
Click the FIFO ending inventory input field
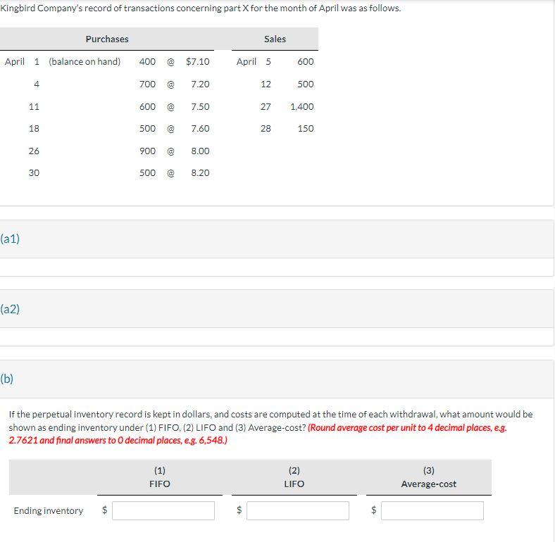[163, 510]
